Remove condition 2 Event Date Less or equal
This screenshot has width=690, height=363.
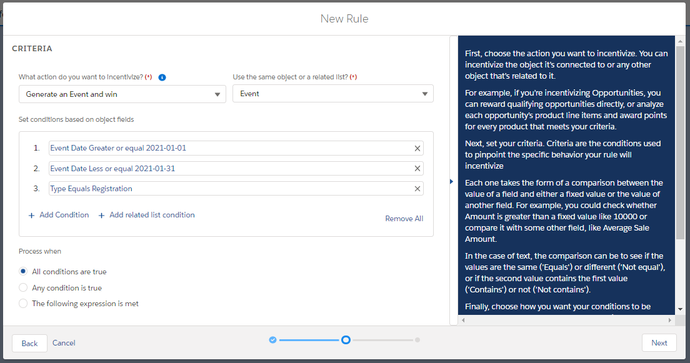click(417, 169)
